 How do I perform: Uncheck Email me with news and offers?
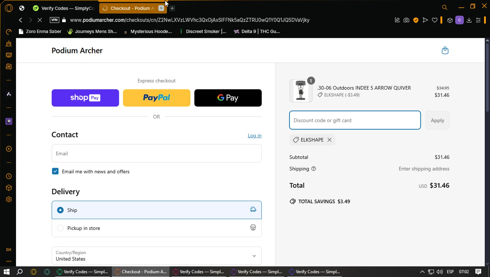55,171
